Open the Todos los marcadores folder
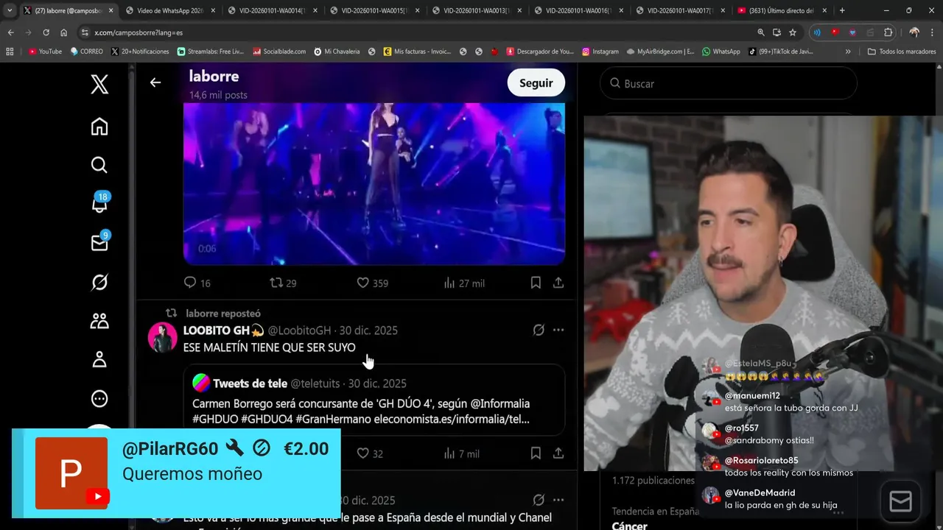The image size is (943, 530). click(x=902, y=52)
